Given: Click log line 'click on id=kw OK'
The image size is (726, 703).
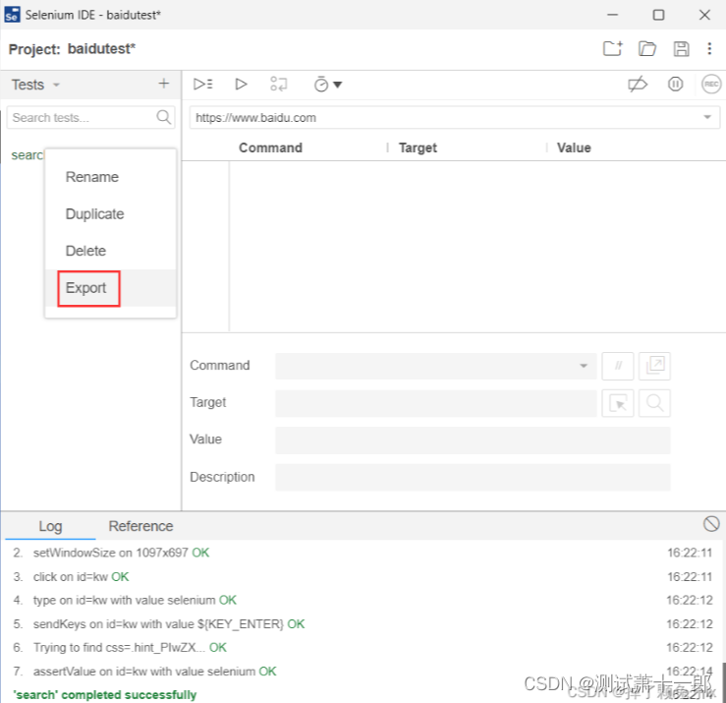Looking at the screenshot, I should pyautogui.click(x=81, y=576).
